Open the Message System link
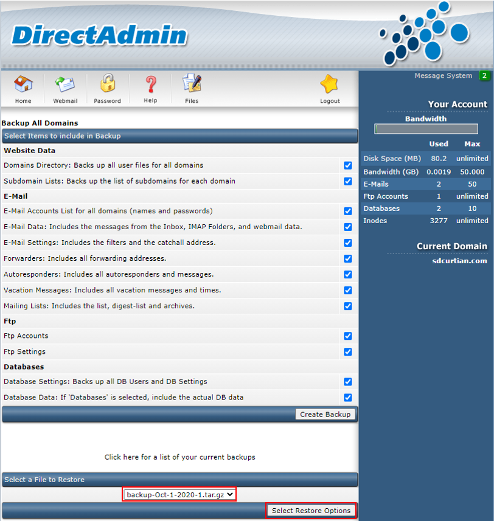The height and width of the screenshot is (521, 494). (443, 76)
